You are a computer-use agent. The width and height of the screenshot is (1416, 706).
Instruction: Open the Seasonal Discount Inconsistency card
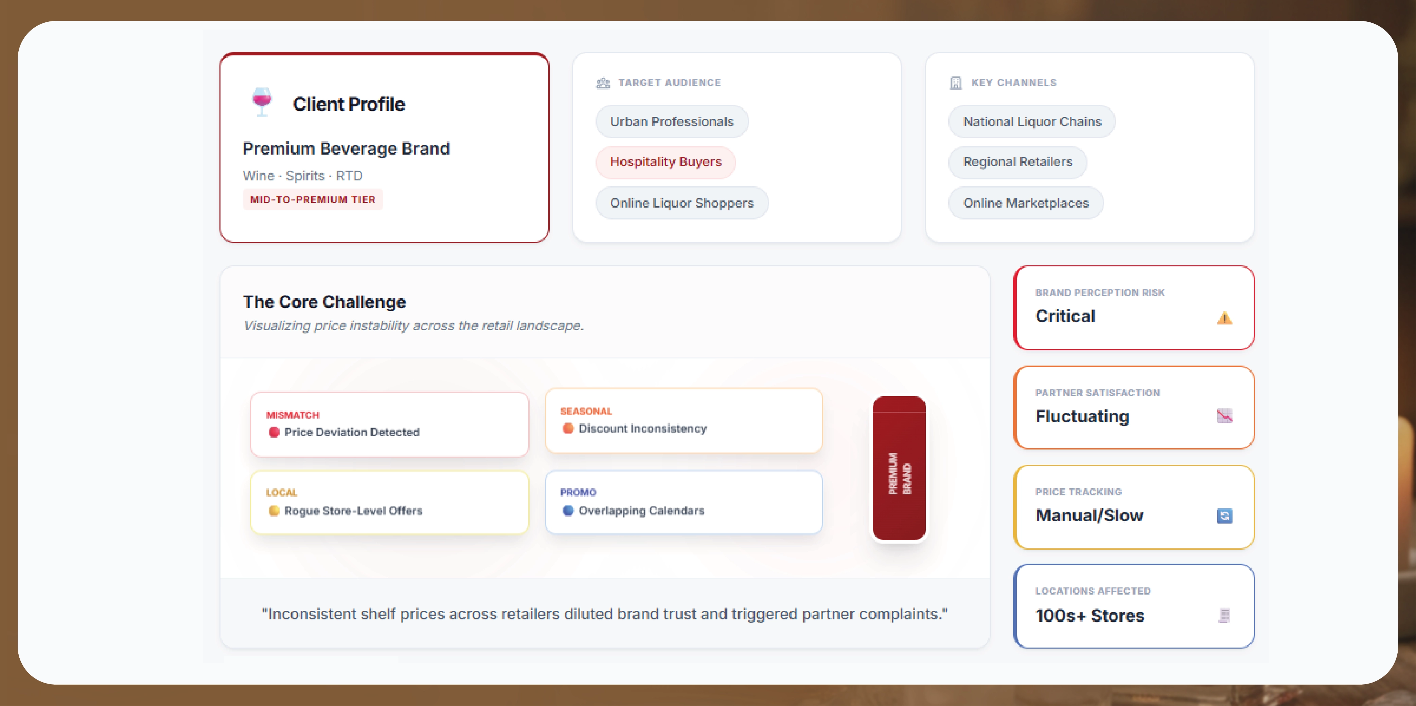coord(683,421)
